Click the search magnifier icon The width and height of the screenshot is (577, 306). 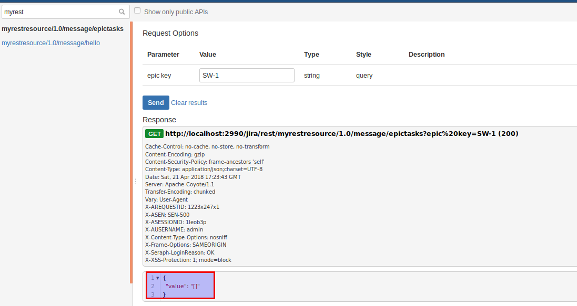122,11
